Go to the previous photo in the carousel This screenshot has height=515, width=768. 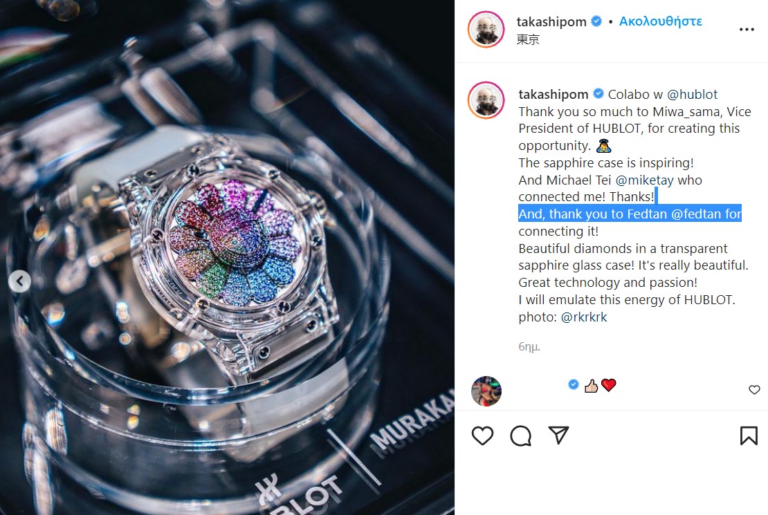point(19,281)
